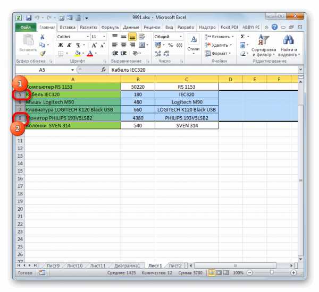
Task: Select column B header
Action: pyautogui.click(x=138, y=79)
